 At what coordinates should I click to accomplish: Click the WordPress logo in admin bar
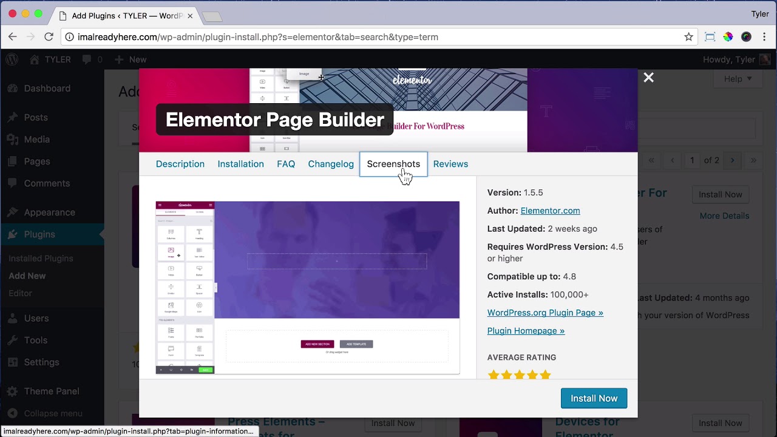(12, 59)
